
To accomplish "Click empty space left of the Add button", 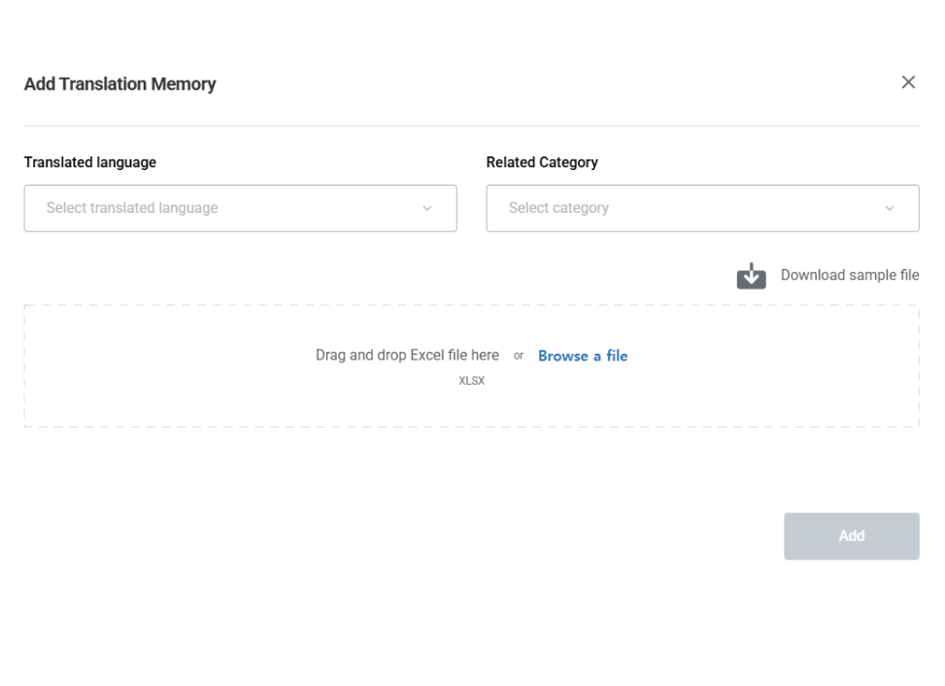I will click(x=486, y=536).
